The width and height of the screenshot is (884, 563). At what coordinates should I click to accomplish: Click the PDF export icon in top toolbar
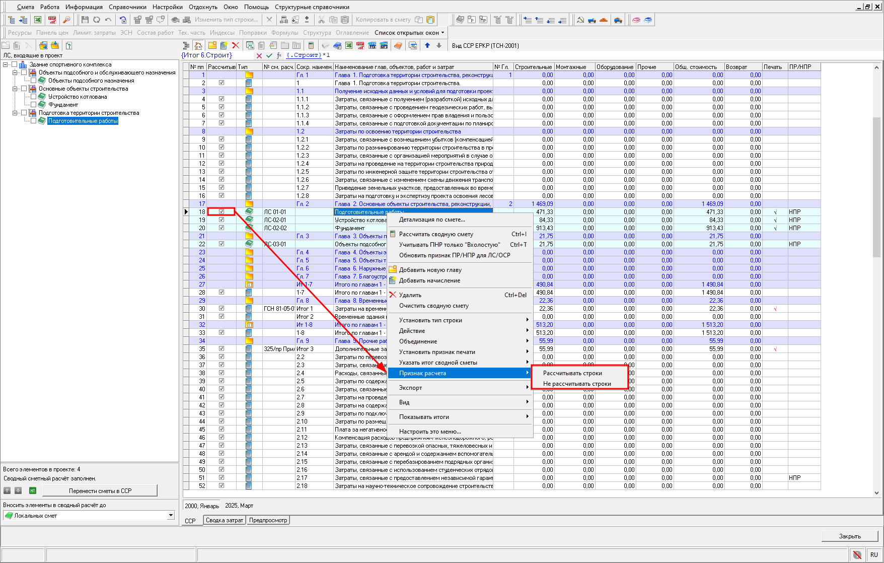coord(52,20)
